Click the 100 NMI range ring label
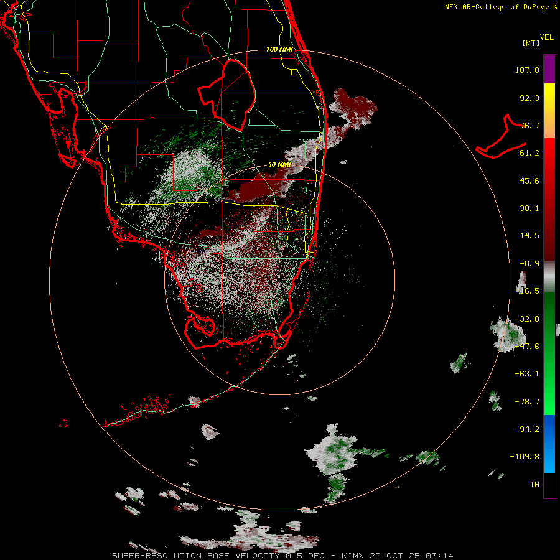The image size is (560, 560). [x=279, y=49]
